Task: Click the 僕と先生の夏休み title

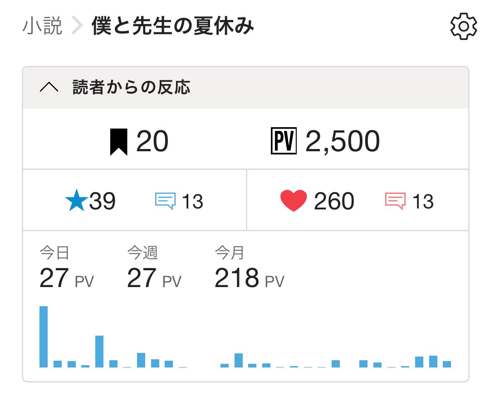Action: [x=173, y=27]
